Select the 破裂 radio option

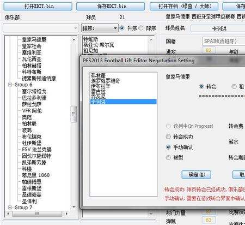[168, 157]
